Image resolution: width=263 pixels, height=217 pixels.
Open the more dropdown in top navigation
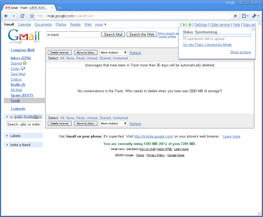pos(100,25)
